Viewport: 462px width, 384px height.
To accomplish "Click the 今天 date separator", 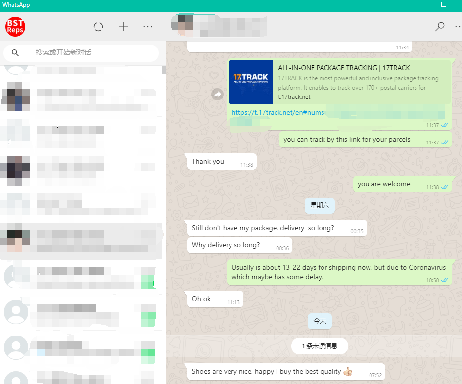I will pos(320,321).
